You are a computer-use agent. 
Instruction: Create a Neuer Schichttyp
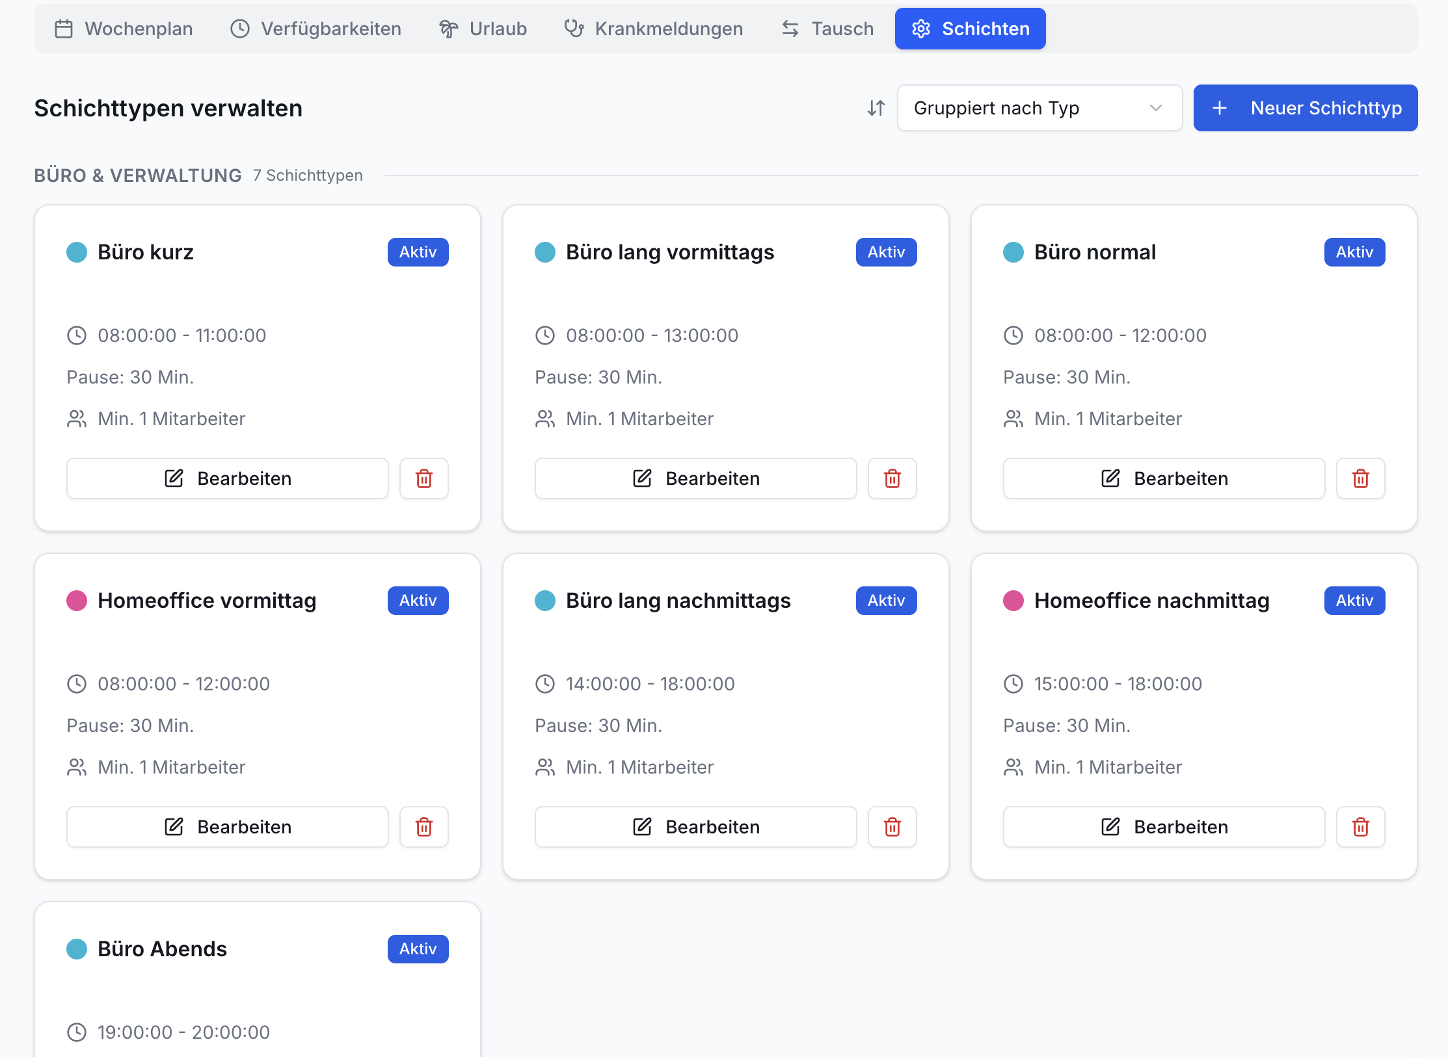1305,108
